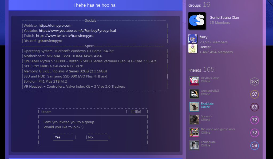
Task: Open the noob and guest killer name
Action: click(218, 129)
